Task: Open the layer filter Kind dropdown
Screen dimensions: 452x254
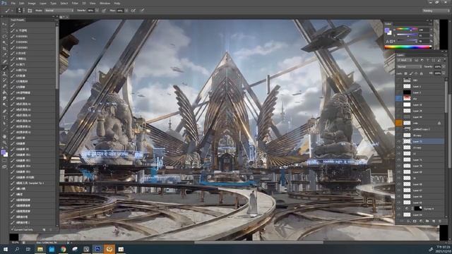Action: (405, 60)
